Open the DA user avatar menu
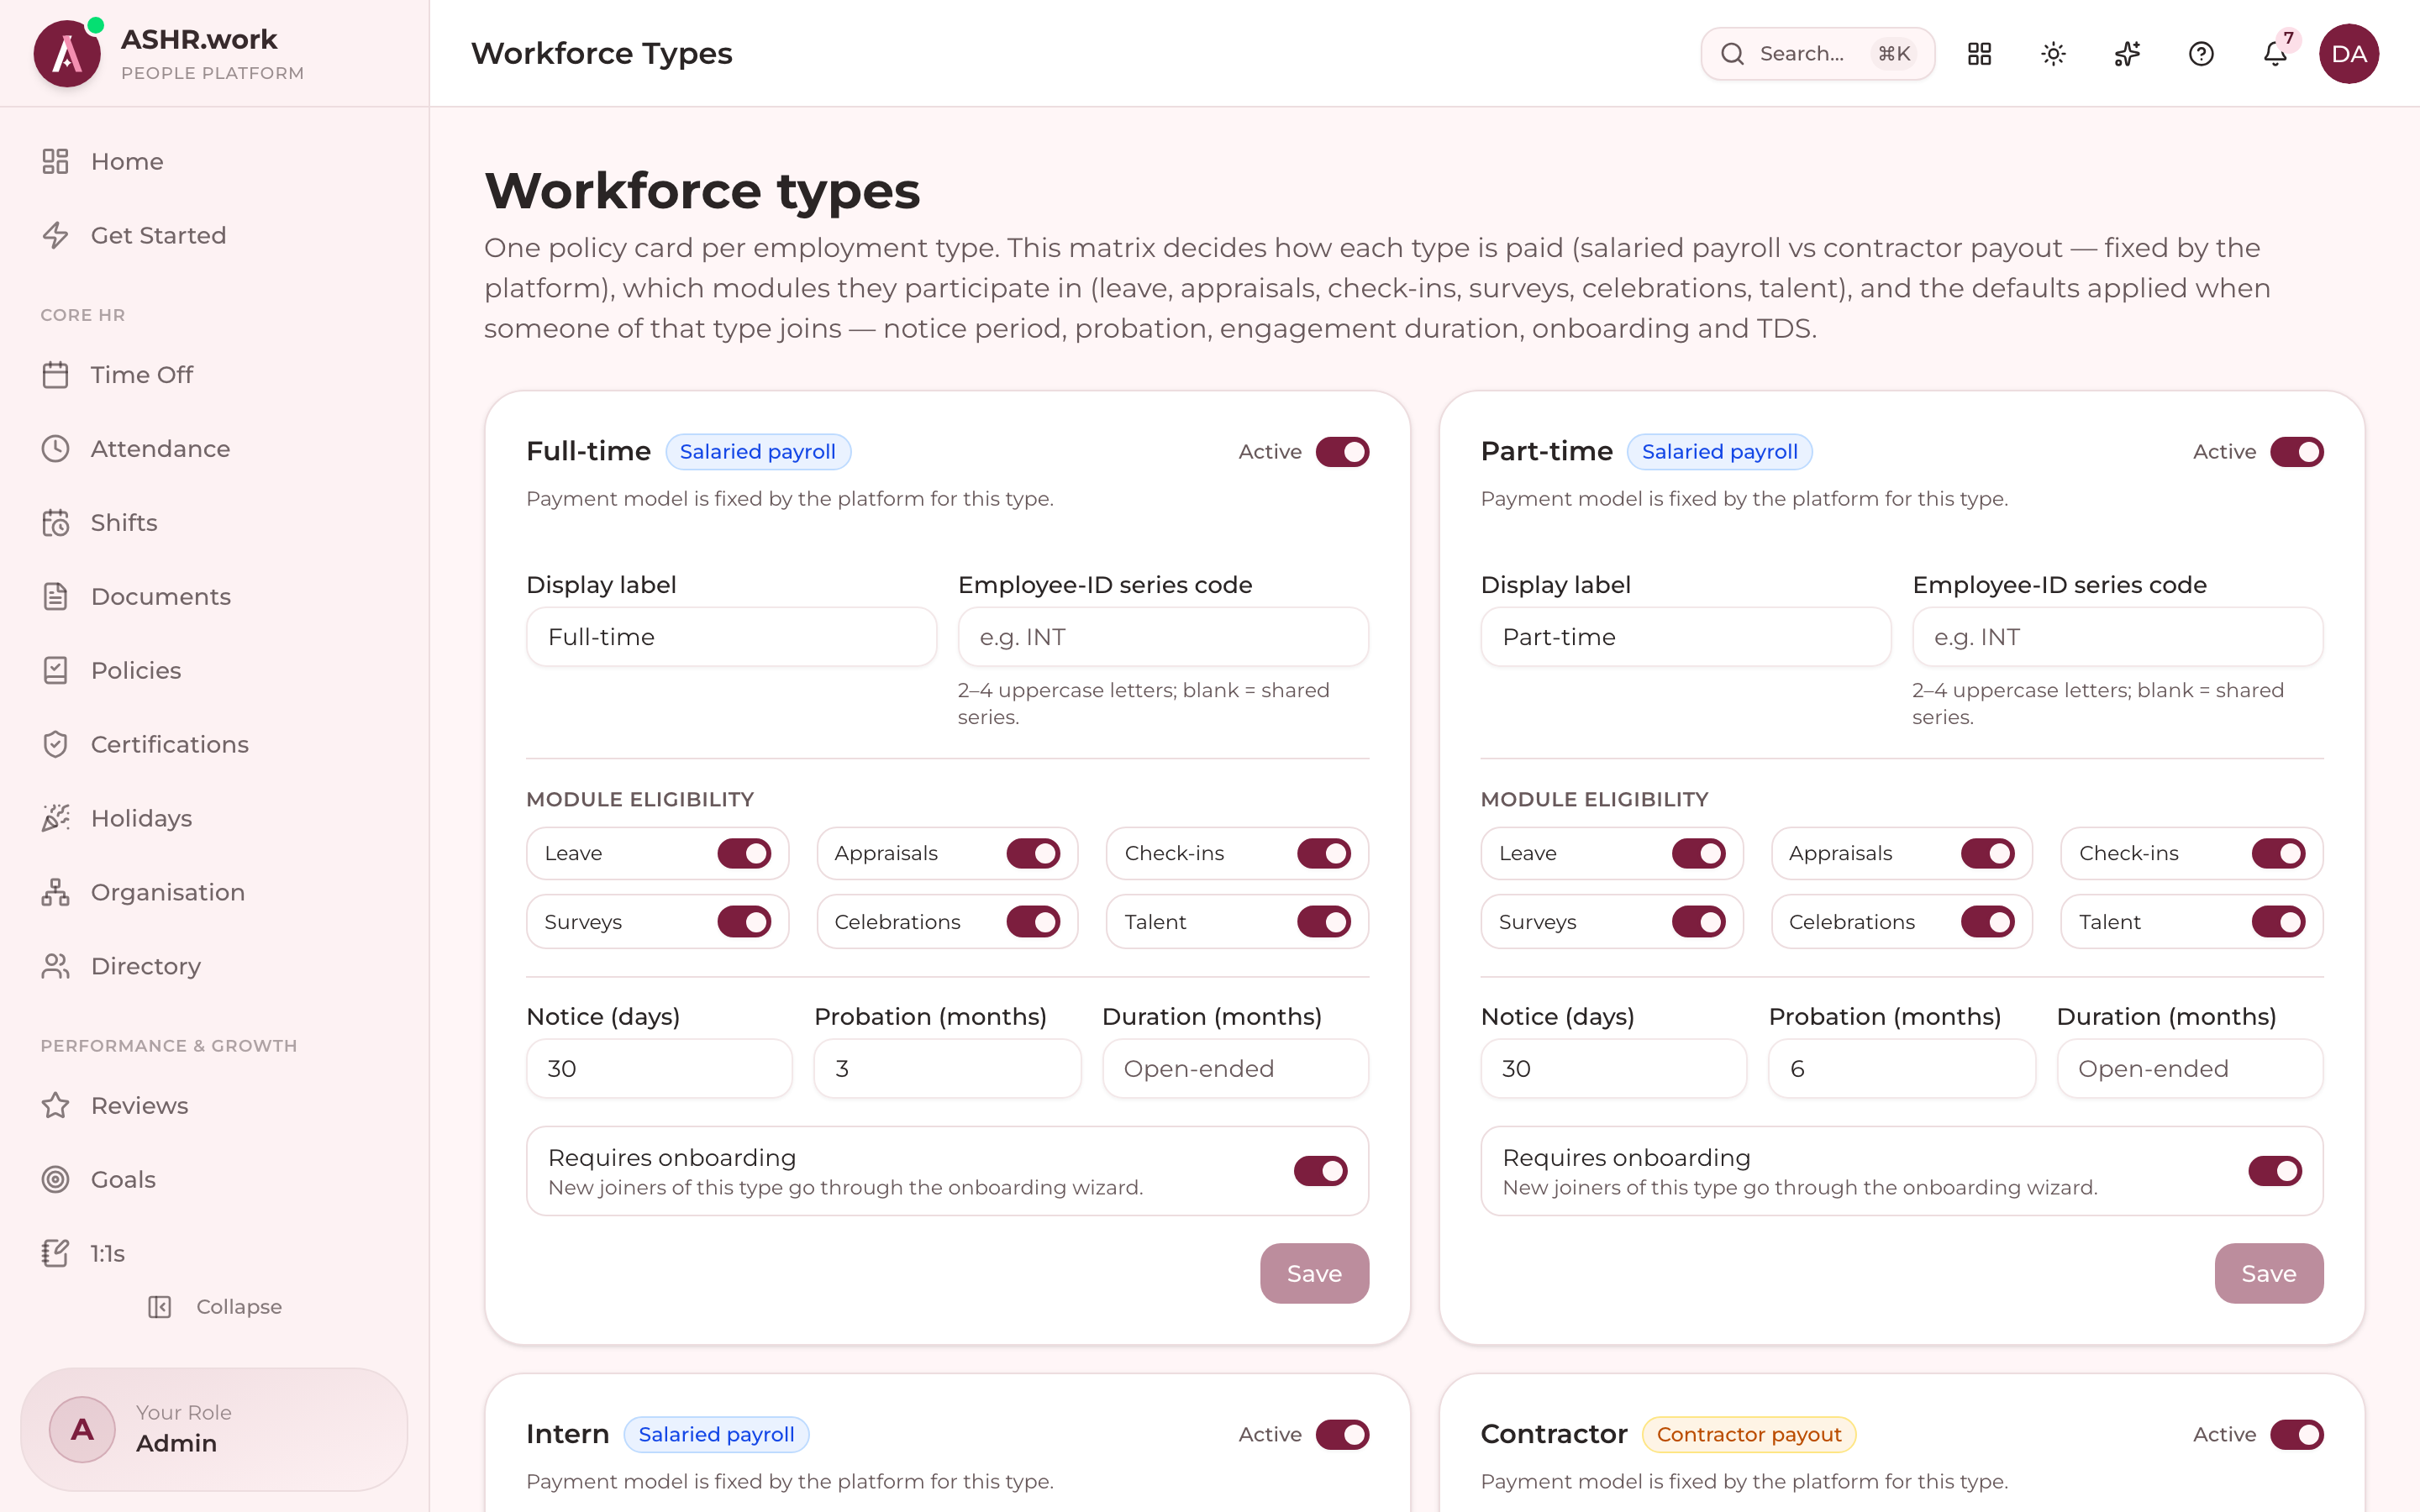 pyautogui.click(x=2349, y=54)
